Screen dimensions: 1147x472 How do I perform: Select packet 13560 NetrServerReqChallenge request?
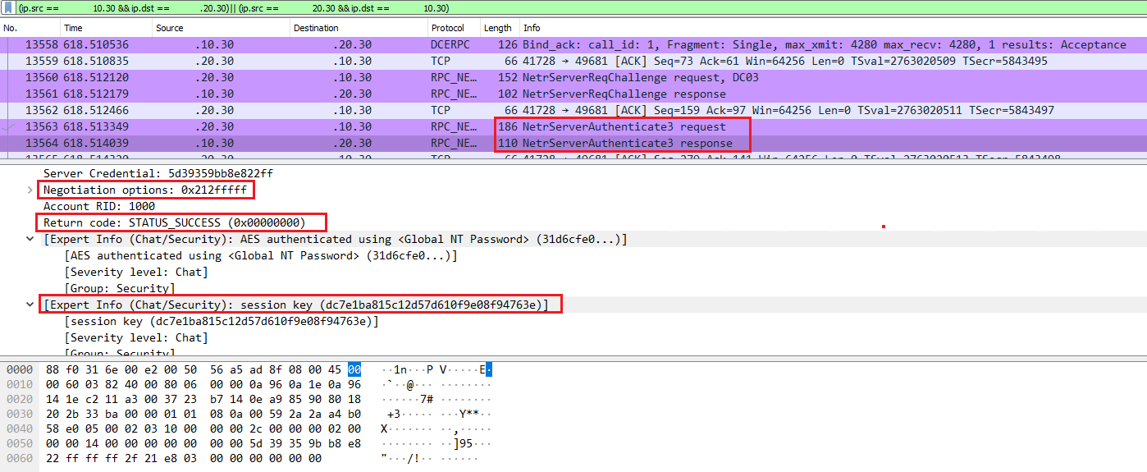pyautogui.click(x=573, y=77)
